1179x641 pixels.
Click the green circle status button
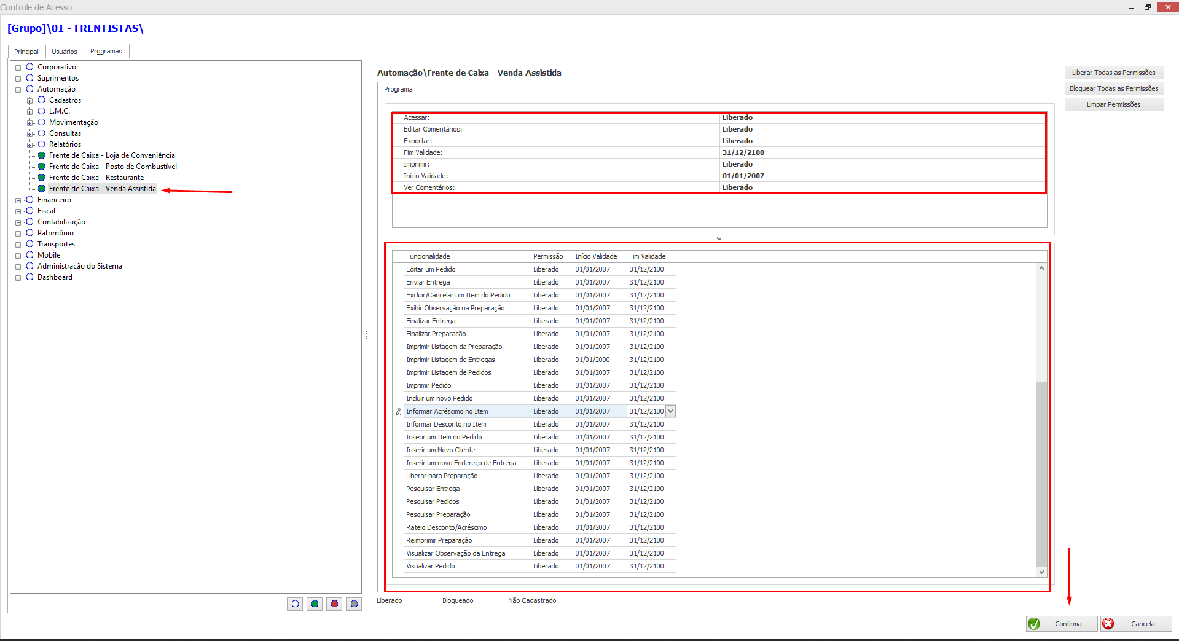[315, 604]
